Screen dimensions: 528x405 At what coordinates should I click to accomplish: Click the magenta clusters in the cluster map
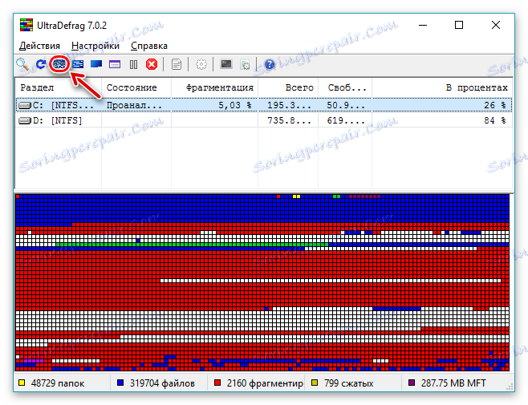point(34,361)
